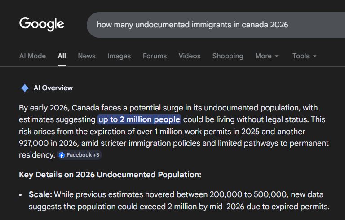Click the Facebook source icon
This screenshot has height=220, width=345.
coord(62,155)
